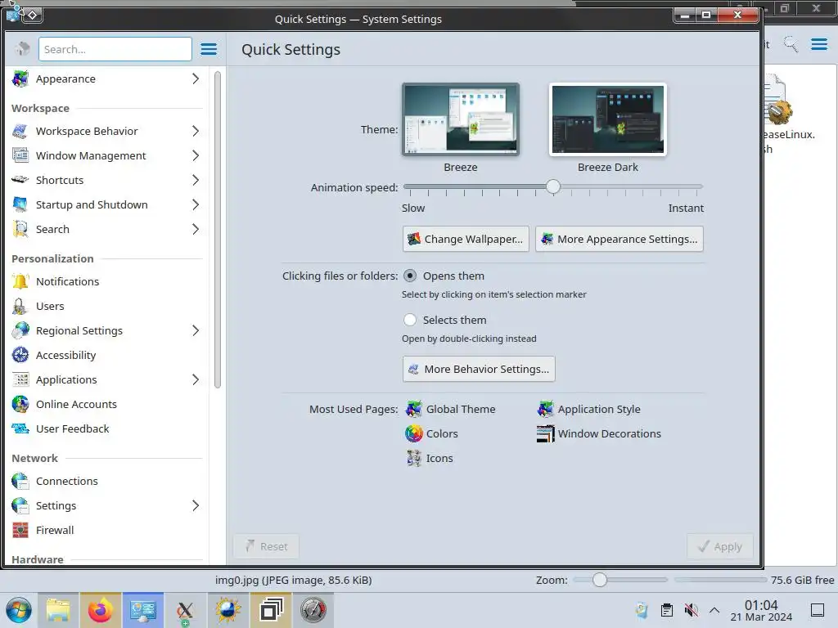
Task: Click the Firewall brick icon
Action: point(20,530)
